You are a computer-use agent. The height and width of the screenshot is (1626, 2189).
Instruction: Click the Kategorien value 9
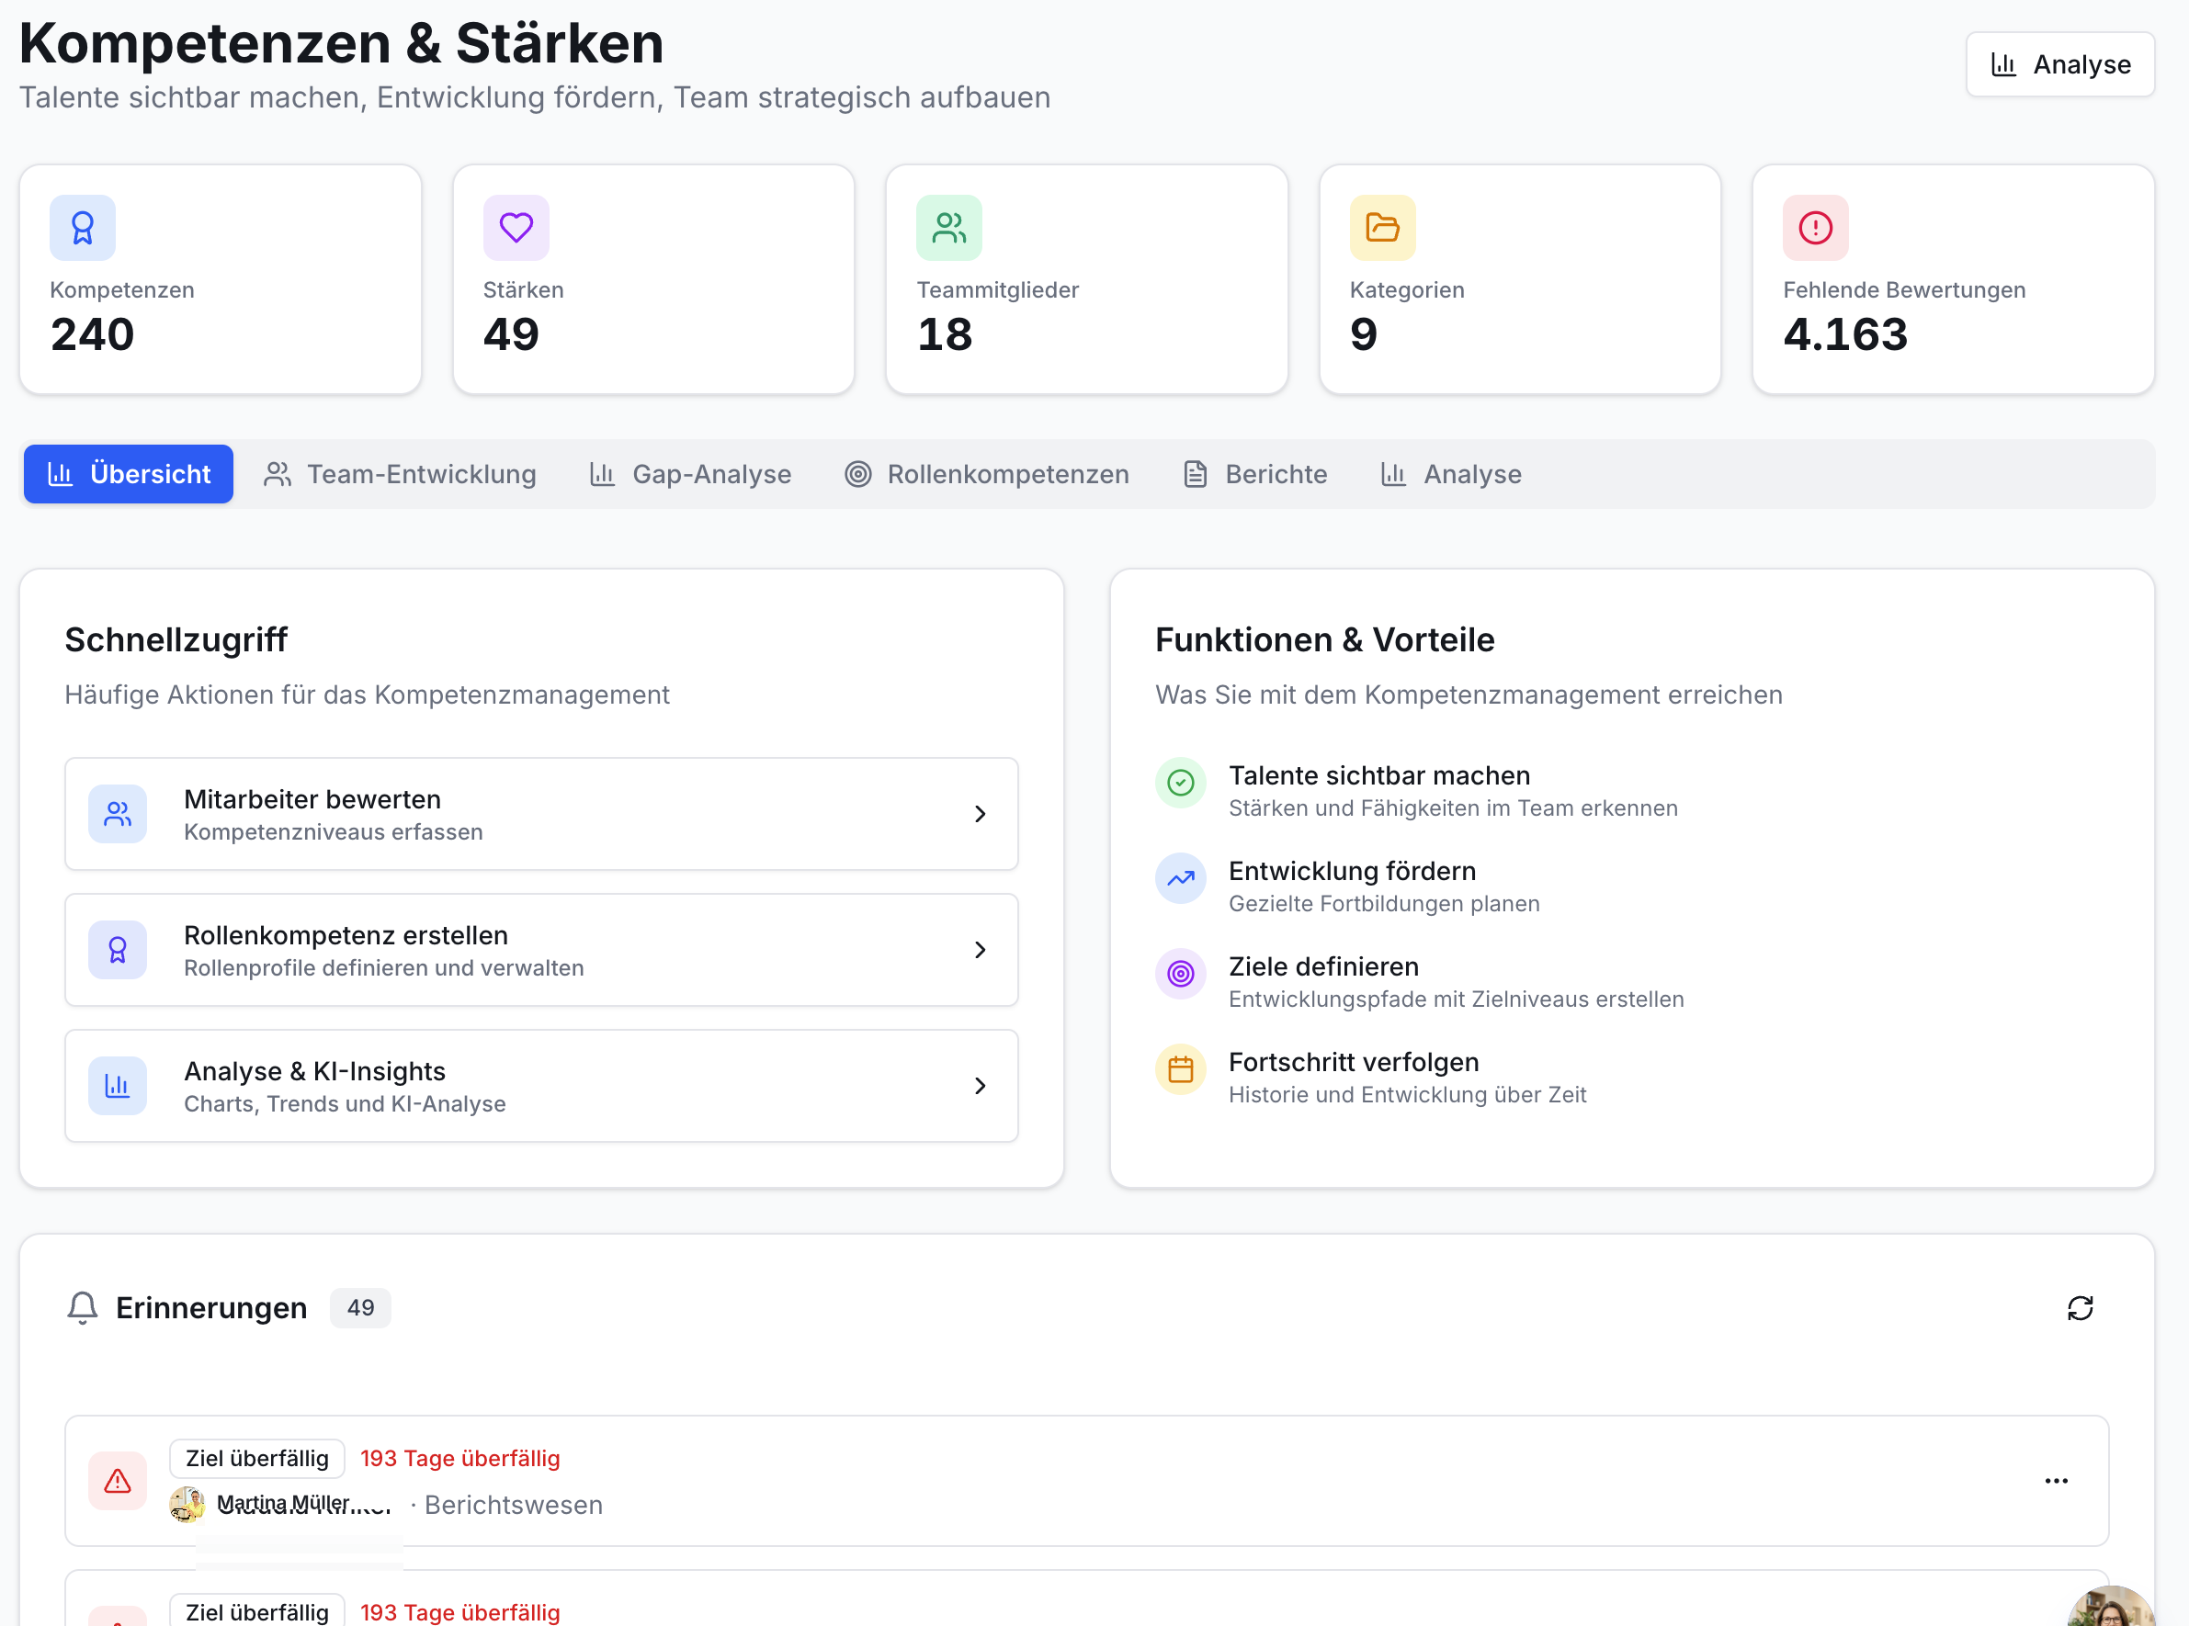pyautogui.click(x=1364, y=334)
